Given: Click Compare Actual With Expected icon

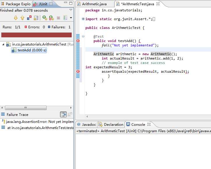Looking at the screenshot, I should point(70,114).
